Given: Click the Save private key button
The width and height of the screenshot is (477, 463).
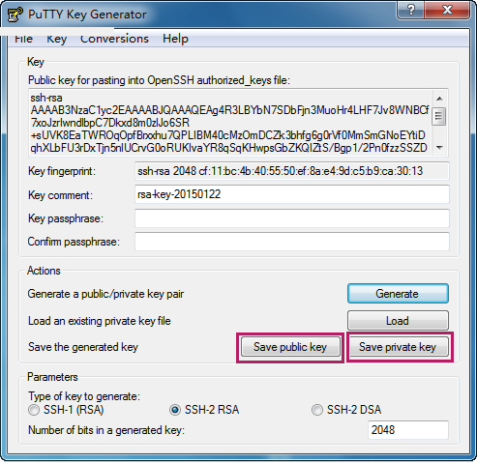Looking at the screenshot, I should point(398,347).
